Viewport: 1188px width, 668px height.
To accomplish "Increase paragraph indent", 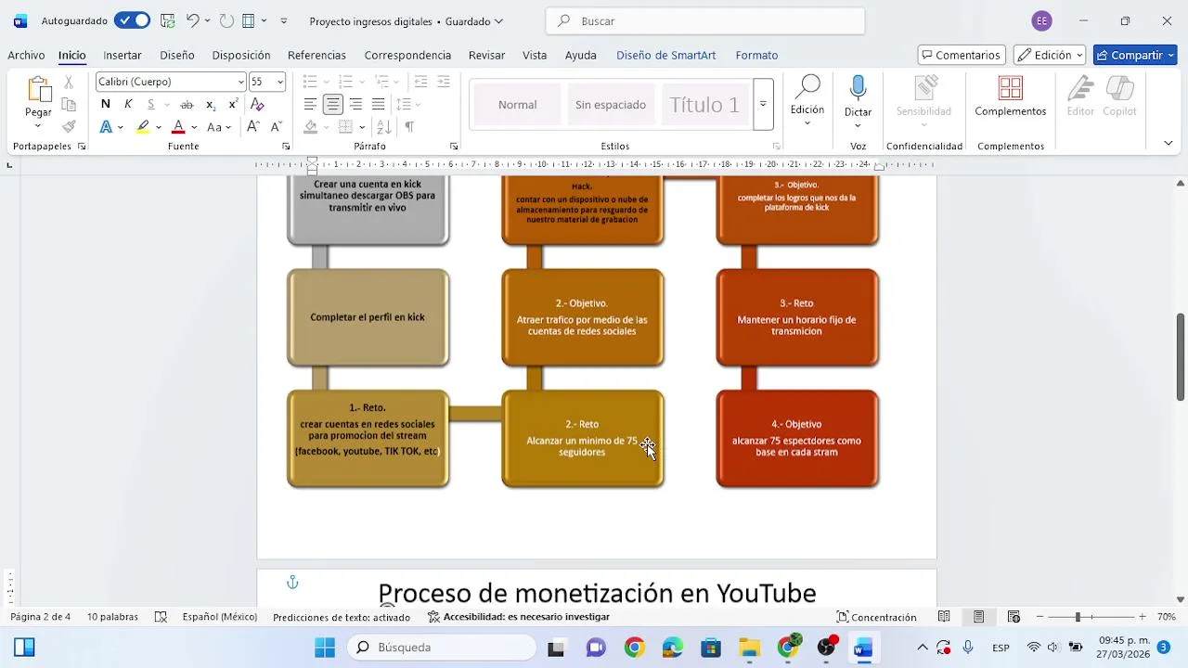I will tap(444, 82).
